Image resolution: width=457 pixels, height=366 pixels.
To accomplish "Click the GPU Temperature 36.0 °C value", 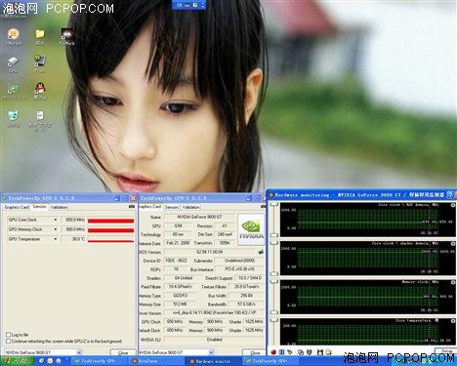I will [x=73, y=239].
